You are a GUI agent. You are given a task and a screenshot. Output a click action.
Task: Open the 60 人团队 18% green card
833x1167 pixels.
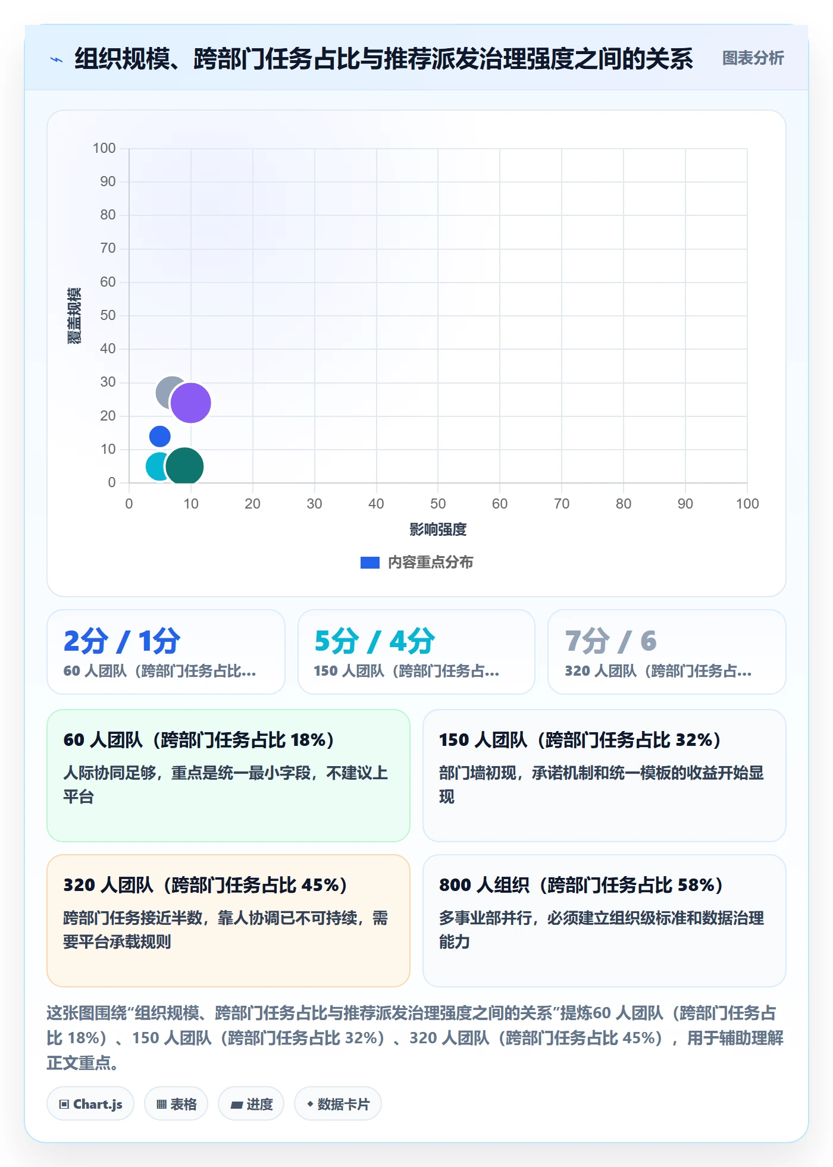[x=228, y=775]
